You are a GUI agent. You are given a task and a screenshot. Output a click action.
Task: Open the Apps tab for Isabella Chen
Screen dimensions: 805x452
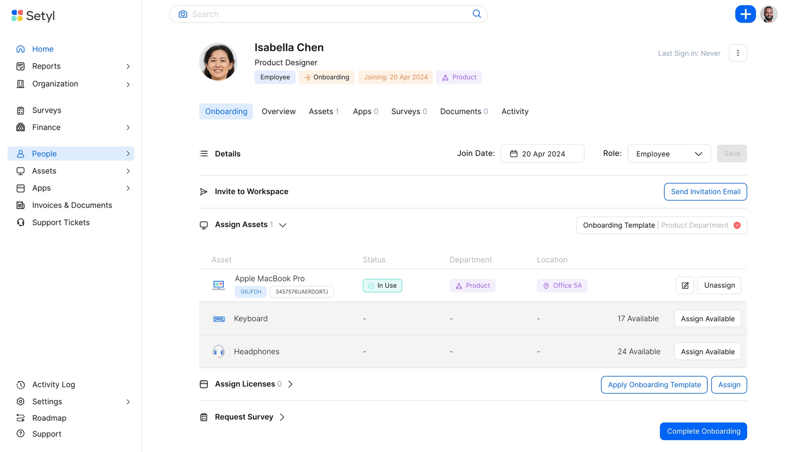362,111
